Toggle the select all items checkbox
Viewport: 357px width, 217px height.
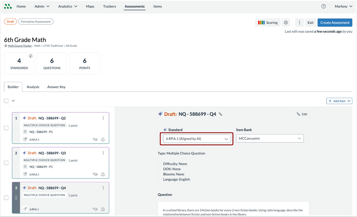[x=6, y=101]
